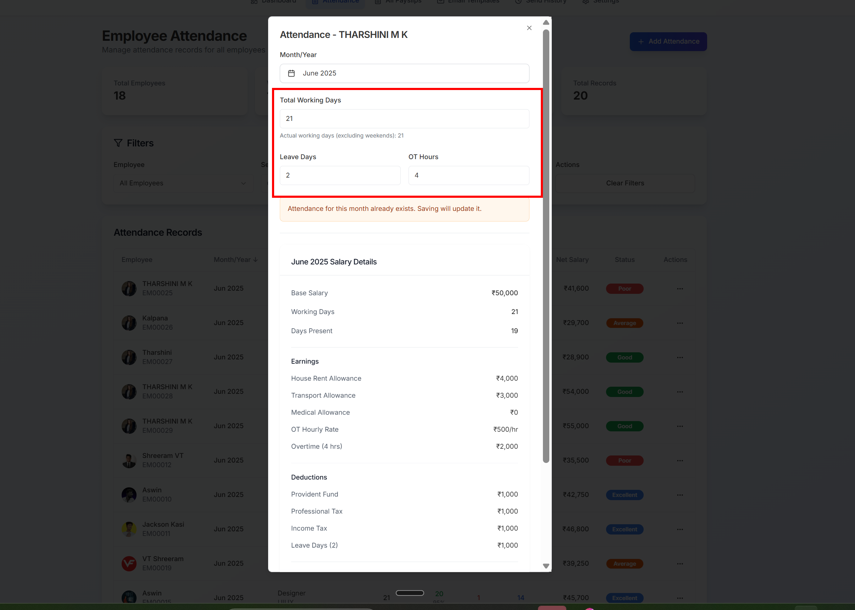Expand the All Employees dropdown
Image resolution: width=855 pixels, height=610 pixels.
click(x=183, y=183)
